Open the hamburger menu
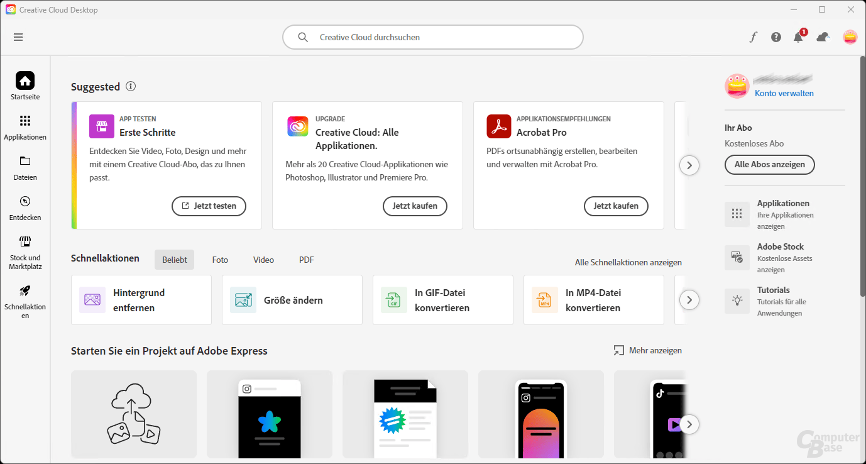This screenshot has width=866, height=464. 18,37
